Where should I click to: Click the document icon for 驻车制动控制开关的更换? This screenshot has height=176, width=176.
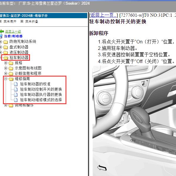pyautogui.click(x=16, y=89)
